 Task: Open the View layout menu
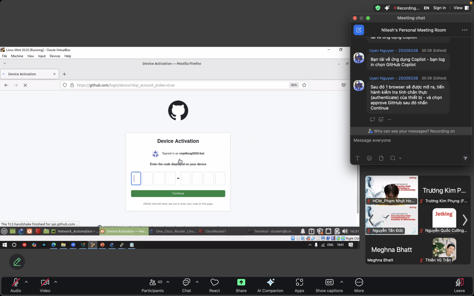461,8
